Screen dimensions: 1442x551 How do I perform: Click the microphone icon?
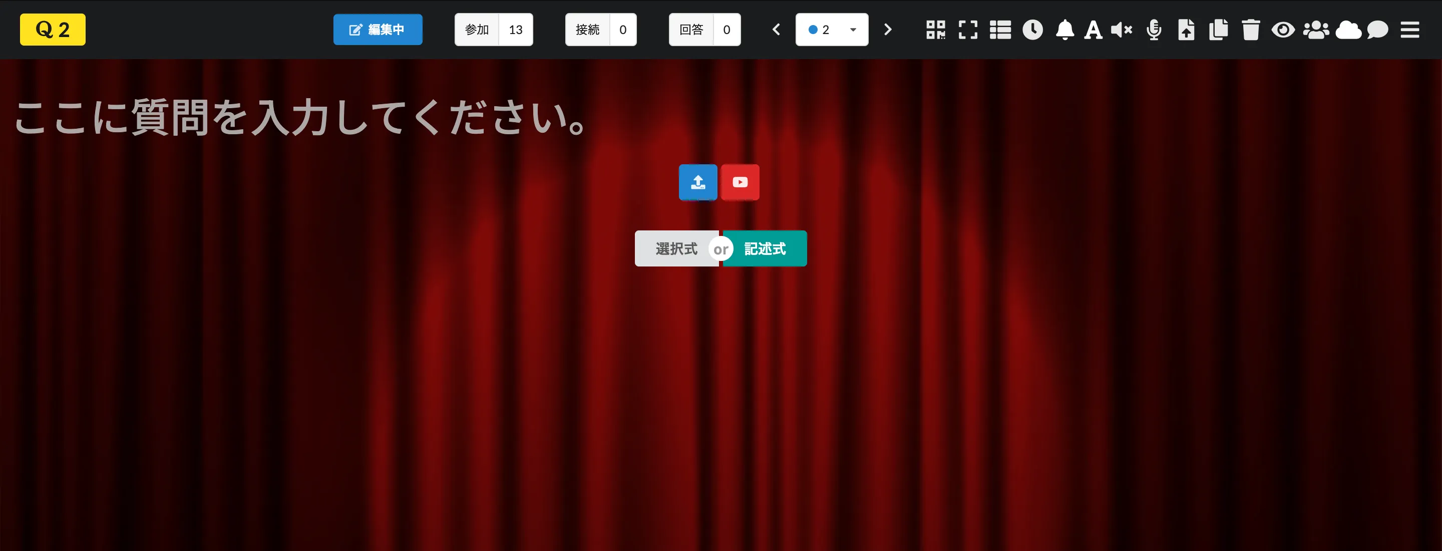[x=1154, y=30]
